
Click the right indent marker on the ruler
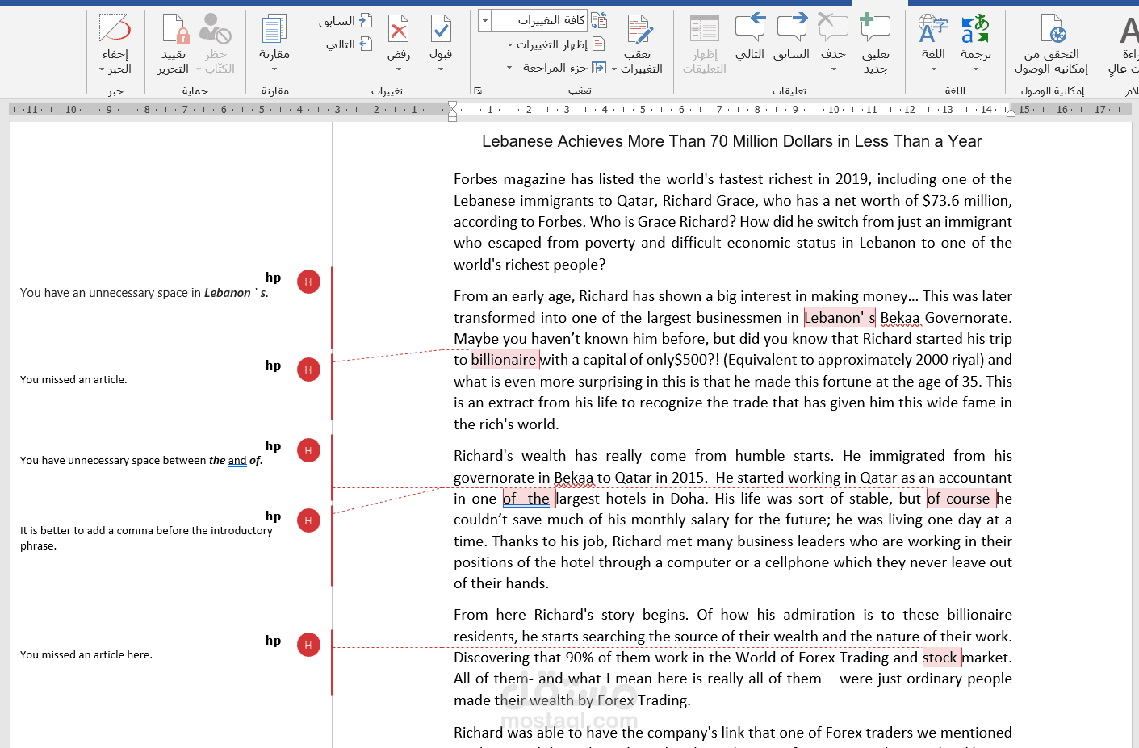click(x=1011, y=113)
